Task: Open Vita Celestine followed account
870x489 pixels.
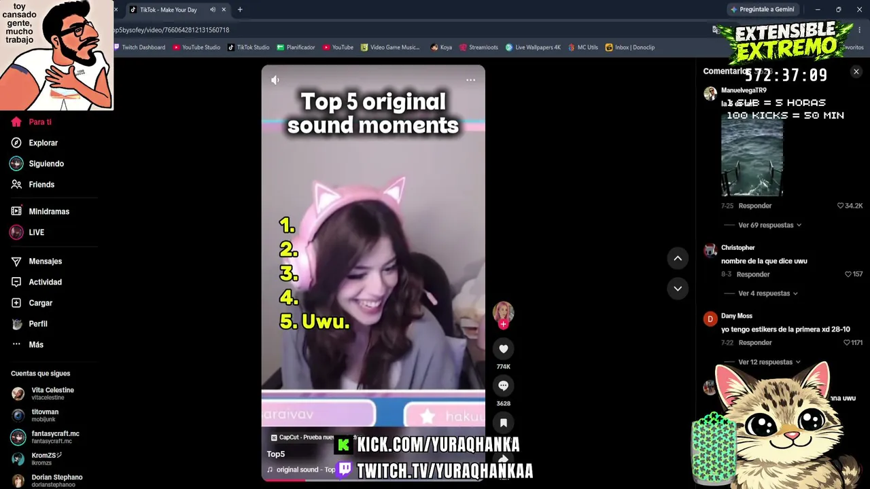Action: (43, 393)
